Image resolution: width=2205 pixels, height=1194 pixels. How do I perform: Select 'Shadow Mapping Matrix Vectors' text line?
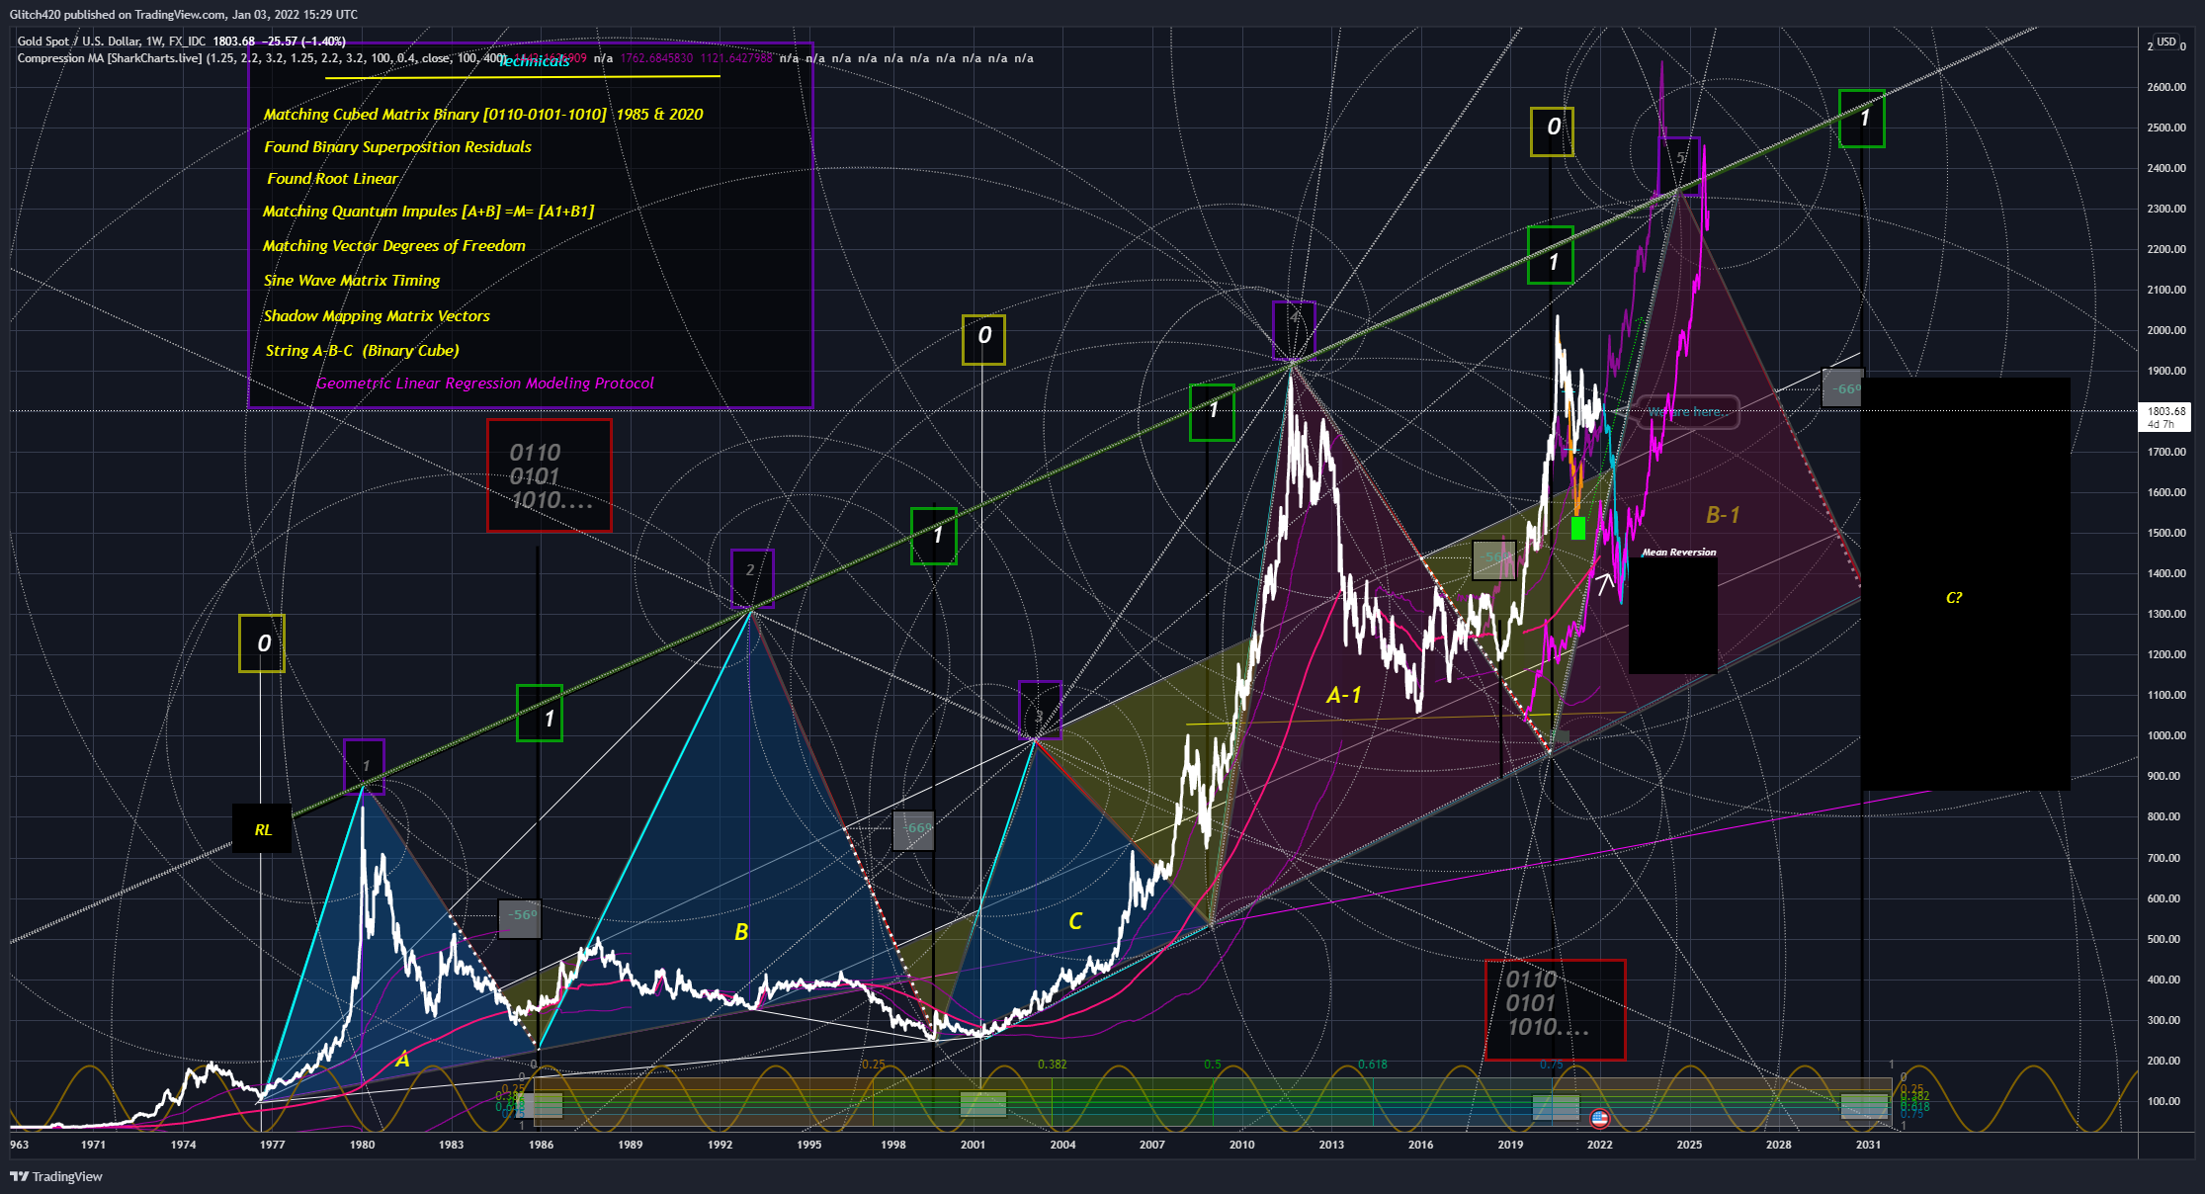tap(377, 316)
